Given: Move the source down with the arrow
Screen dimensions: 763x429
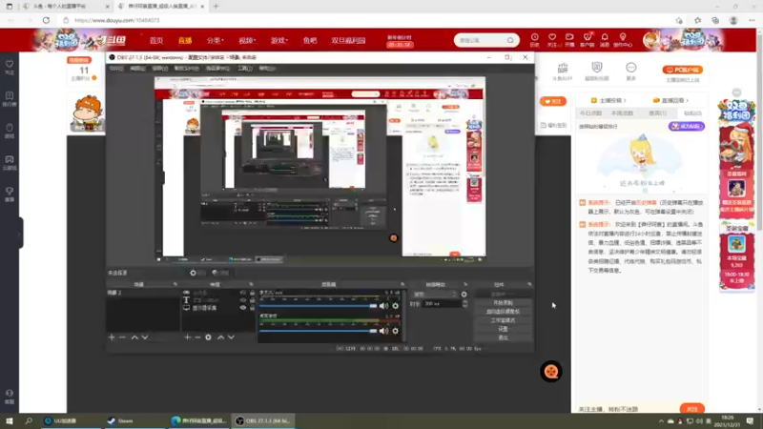Looking at the screenshot, I should point(231,337).
